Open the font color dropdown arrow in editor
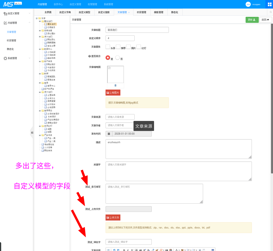This screenshot has width=273, height=251. tap(179, 250)
